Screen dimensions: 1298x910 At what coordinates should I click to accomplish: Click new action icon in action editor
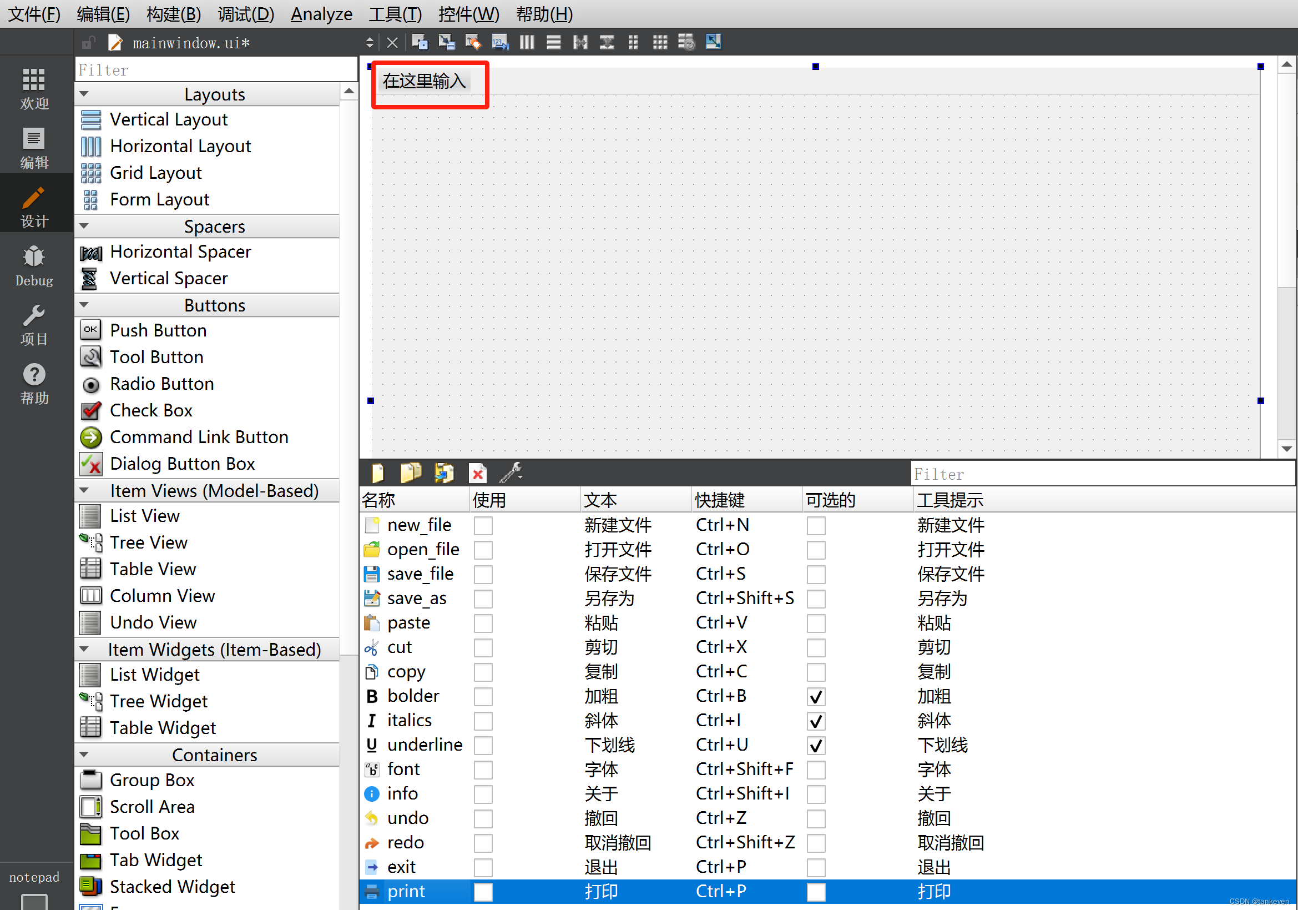coord(378,473)
